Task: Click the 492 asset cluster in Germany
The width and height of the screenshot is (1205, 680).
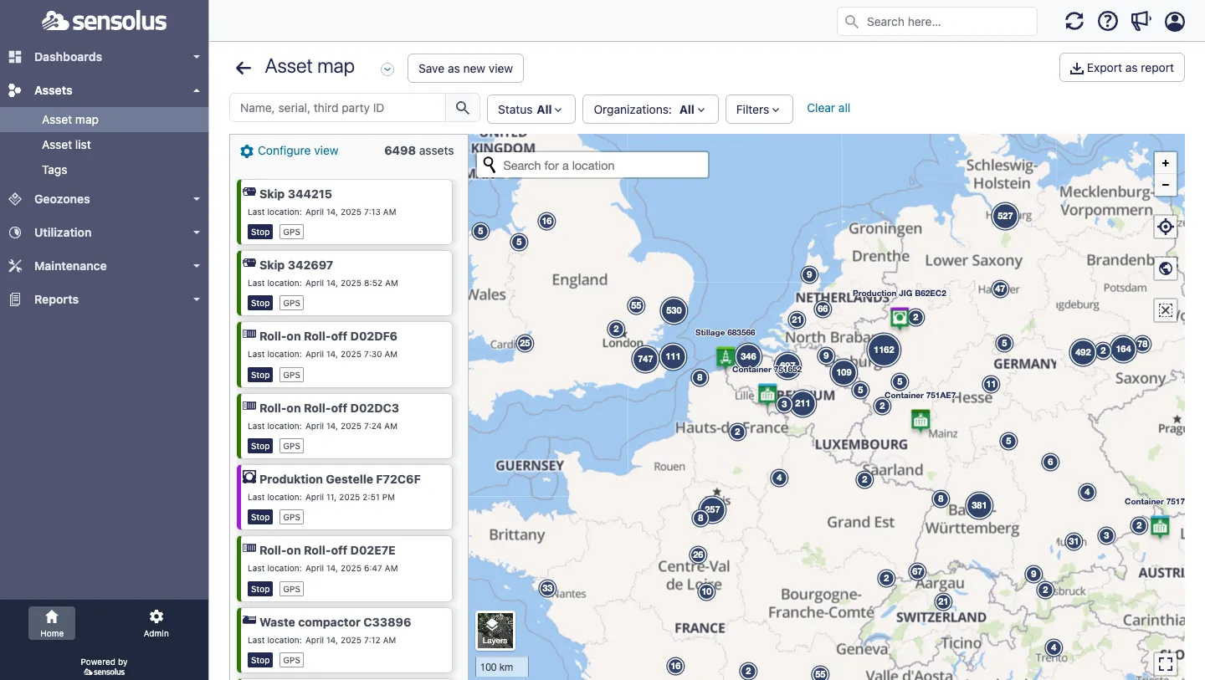Action: [x=1083, y=352]
